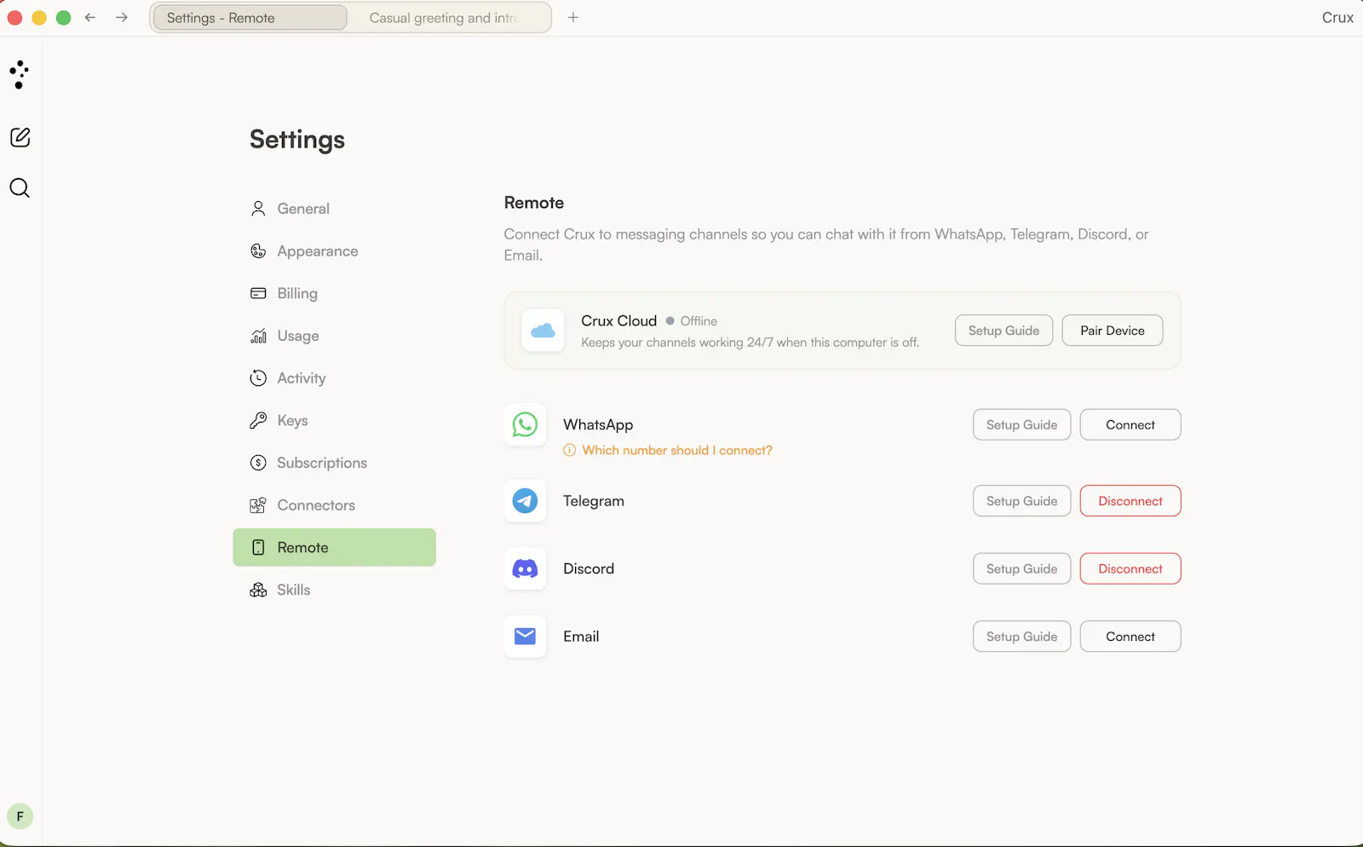Viewport: 1363px width, 847px height.
Task: Open search with magnifier icon
Action: point(20,188)
